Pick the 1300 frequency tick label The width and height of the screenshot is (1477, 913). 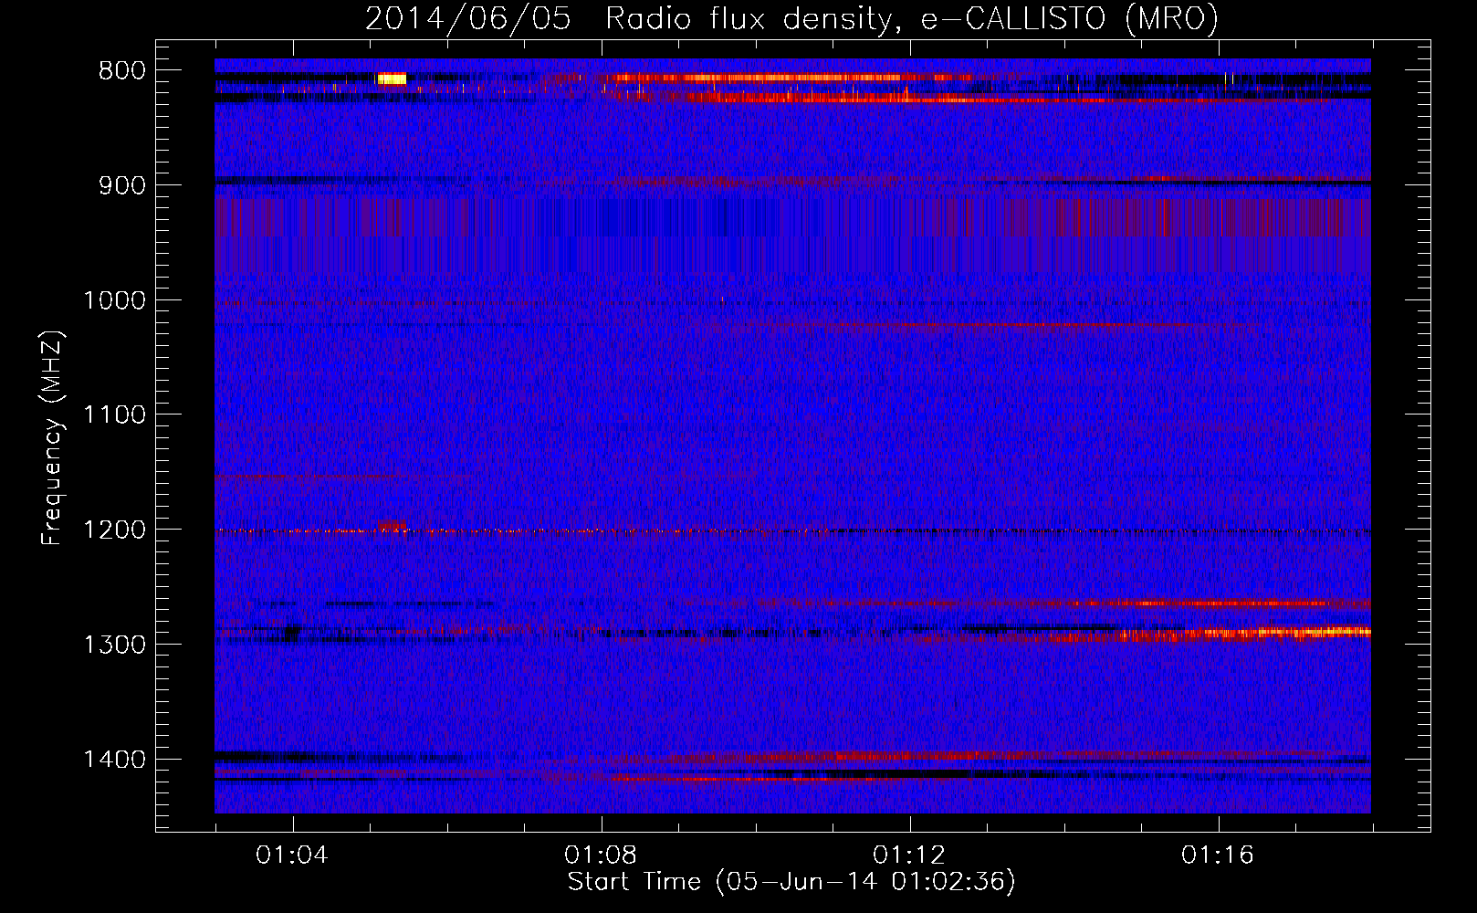[x=114, y=645]
